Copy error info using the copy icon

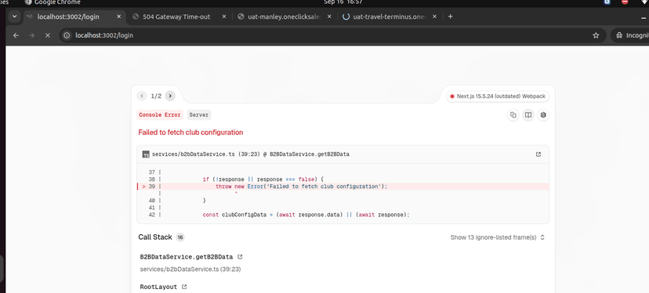coord(513,115)
